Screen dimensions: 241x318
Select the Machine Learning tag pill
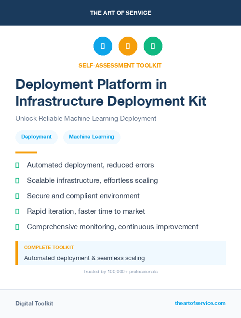click(92, 137)
